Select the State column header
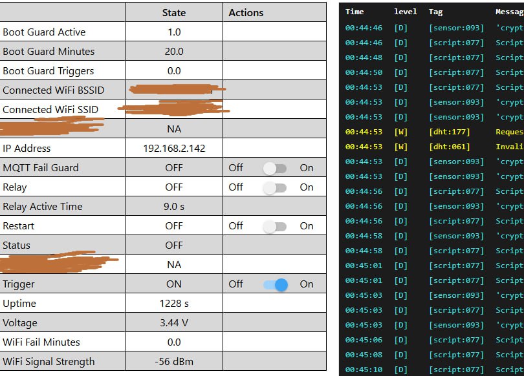This screenshot has width=524, height=376. tap(174, 13)
